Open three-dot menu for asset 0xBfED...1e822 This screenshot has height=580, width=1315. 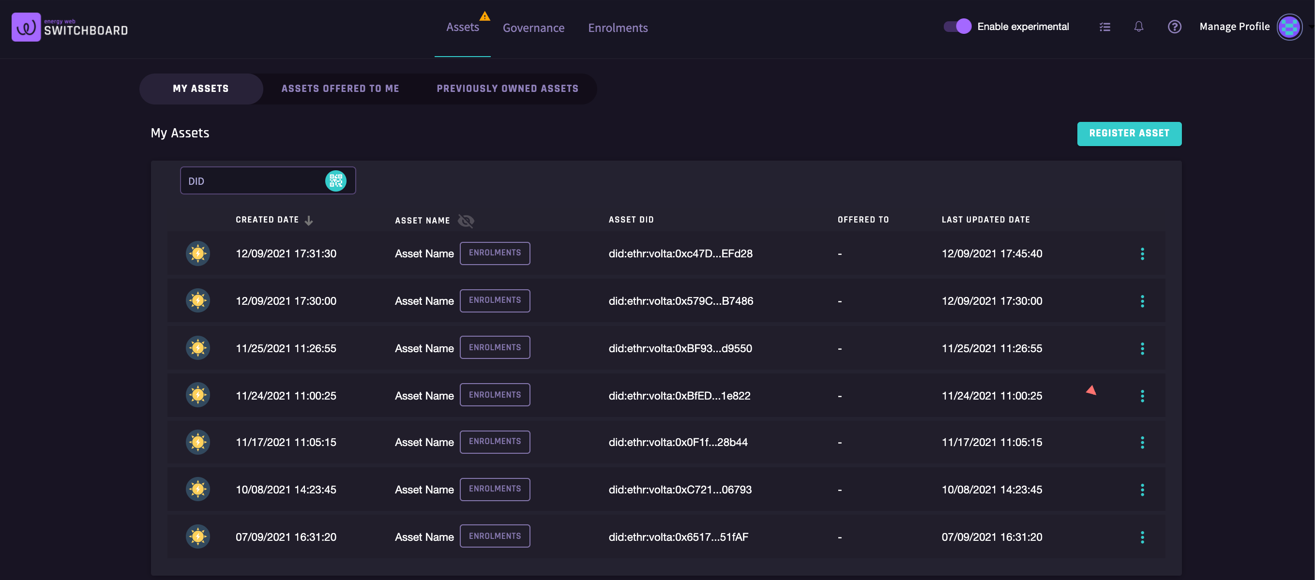click(x=1142, y=396)
